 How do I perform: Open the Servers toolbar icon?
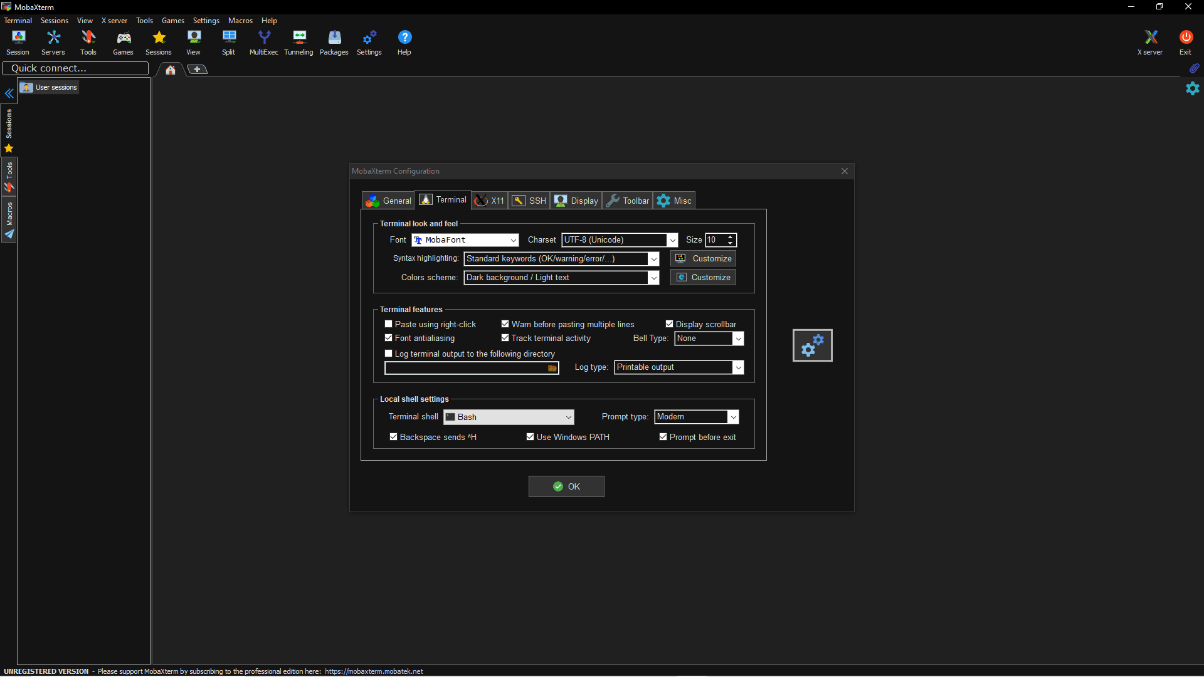[x=53, y=43]
